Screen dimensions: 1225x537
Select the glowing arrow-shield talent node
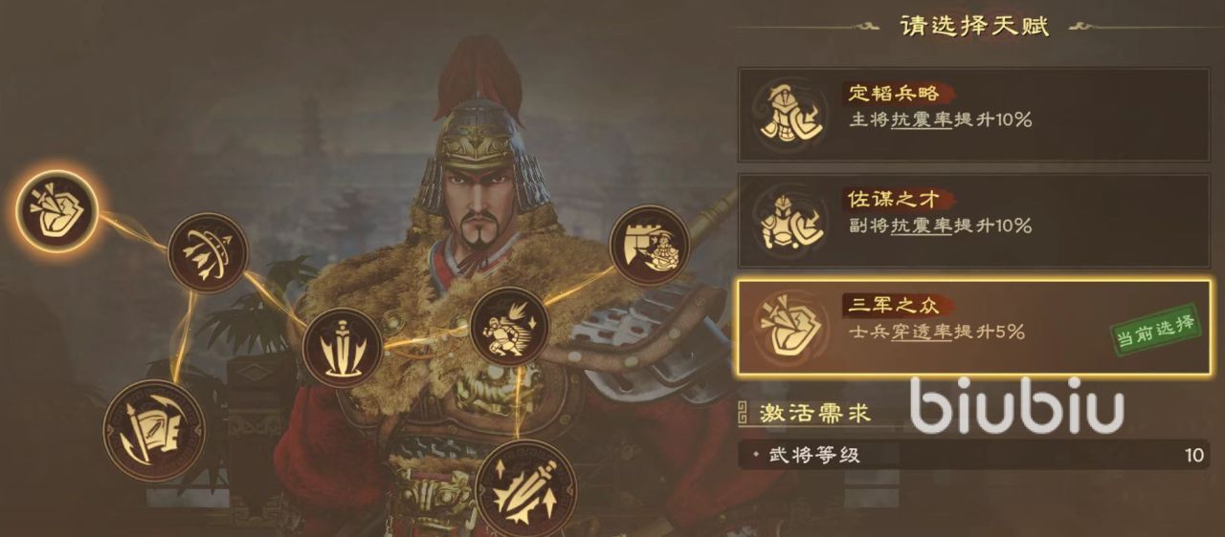pyautogui.click(x=58, y=210)
